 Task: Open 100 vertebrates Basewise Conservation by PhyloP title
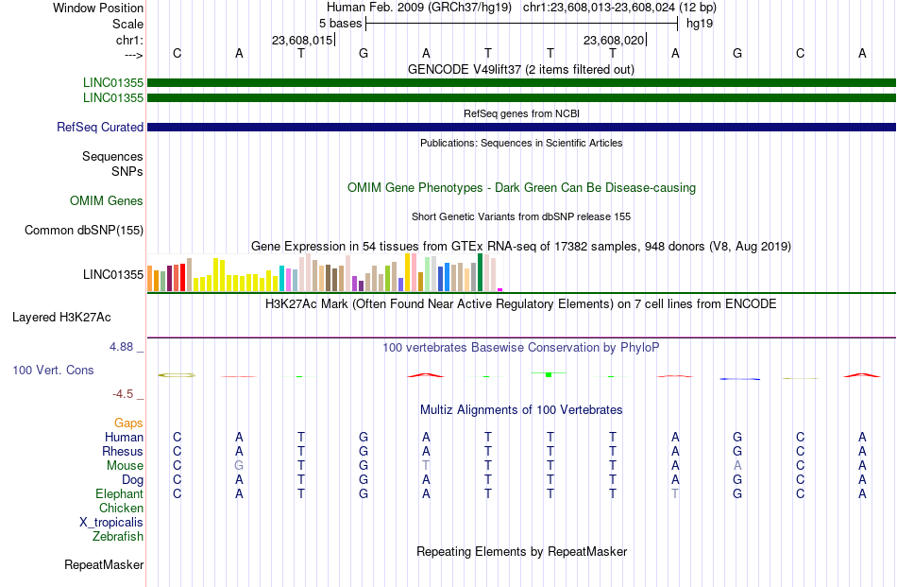tap(521, 348)
